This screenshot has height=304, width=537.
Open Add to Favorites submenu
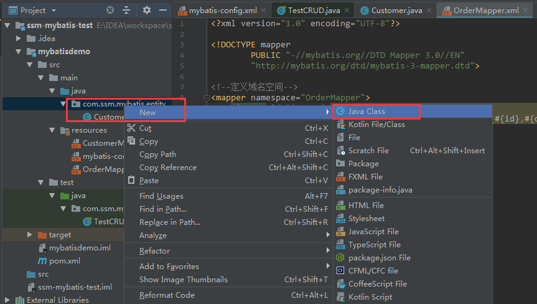coord(228,266)
